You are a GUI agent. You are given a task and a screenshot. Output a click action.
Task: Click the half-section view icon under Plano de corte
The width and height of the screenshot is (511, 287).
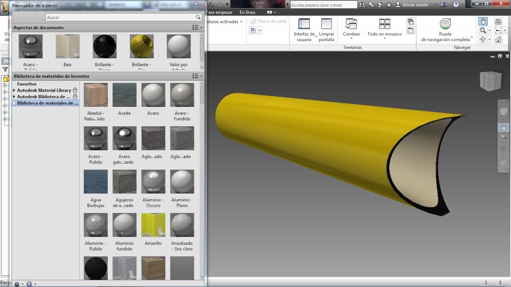pyautogui.click(x=253, y=30)
